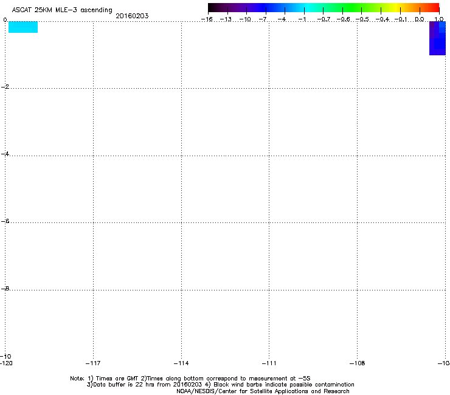Click the "Times are GMT" note line
The width and height of the screenshot is (450, 395).
click(x=190, y=379)
